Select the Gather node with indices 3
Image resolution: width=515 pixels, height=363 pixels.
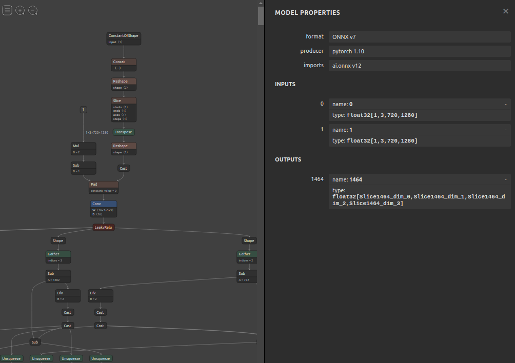(x=58, y=257)
